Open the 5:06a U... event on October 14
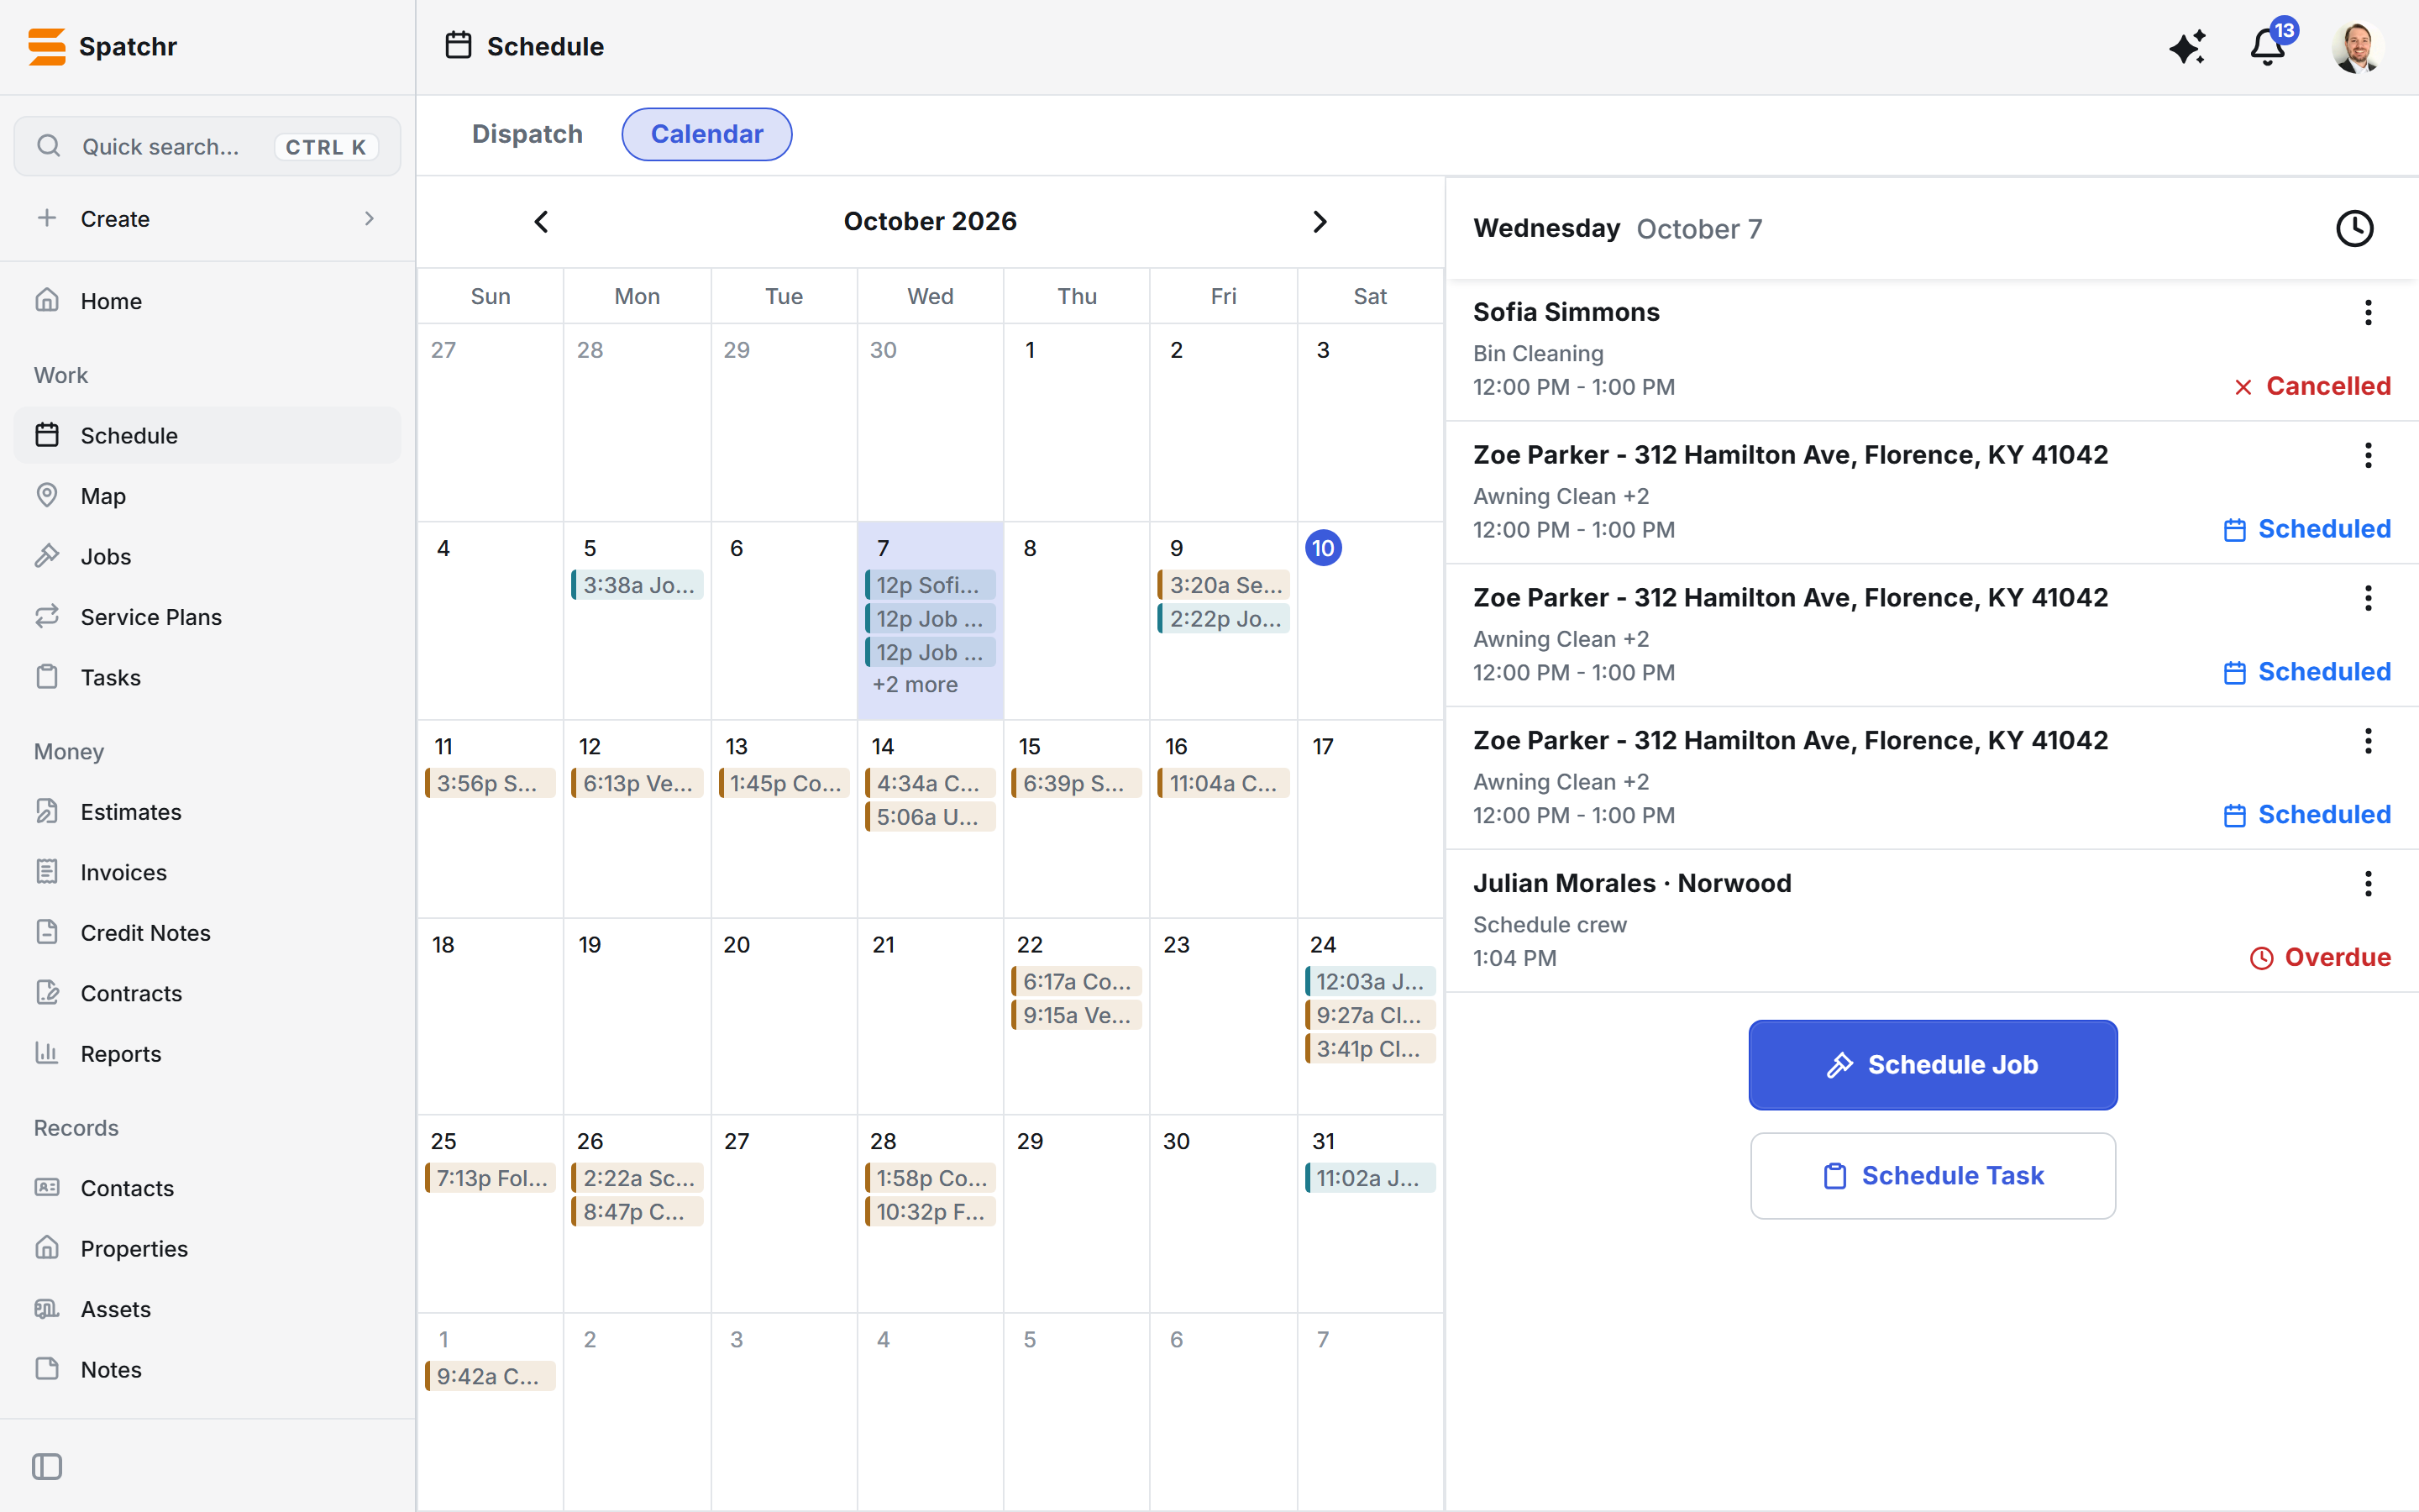The width and height of the screenshot is (2419, 1512). click(x=930, y=817)
